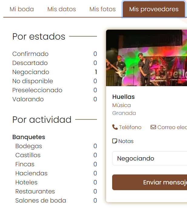Switch to Mis datos tab

62,9
